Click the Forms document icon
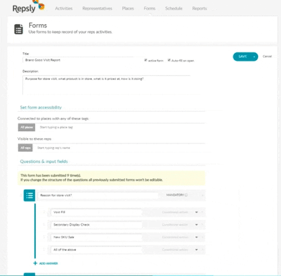281x276 pixels. point(19,29)
